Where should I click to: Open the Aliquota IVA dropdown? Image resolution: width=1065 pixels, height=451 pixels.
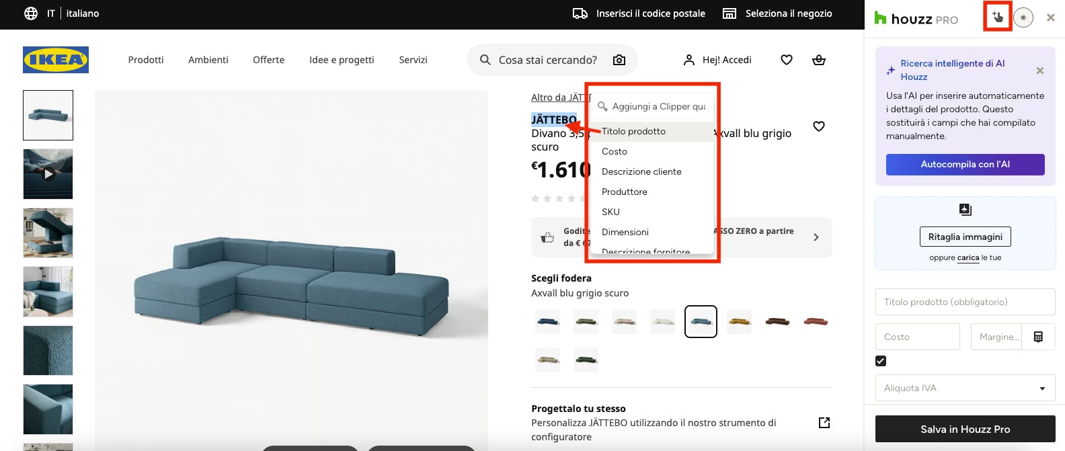pos(965,388)
